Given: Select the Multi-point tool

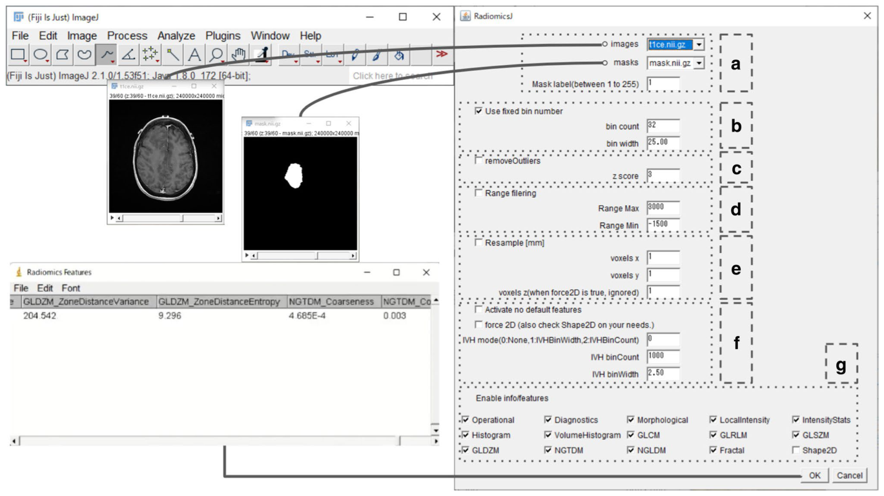Looking at the screenshot, I should [x=150, y=55].
